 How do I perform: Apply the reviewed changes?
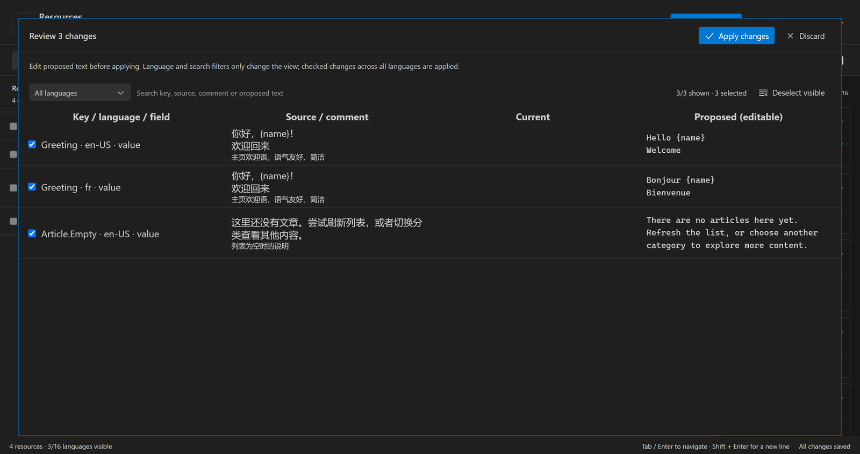736,36
